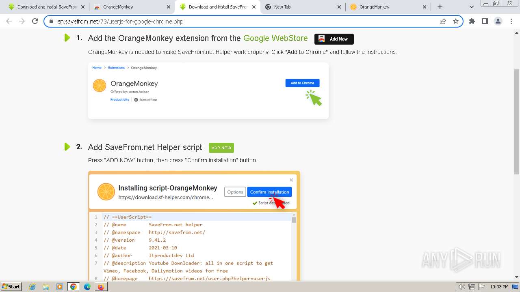Switch to the New Tab tab
This screenshot has width=520, height=292.
[303, 7]
